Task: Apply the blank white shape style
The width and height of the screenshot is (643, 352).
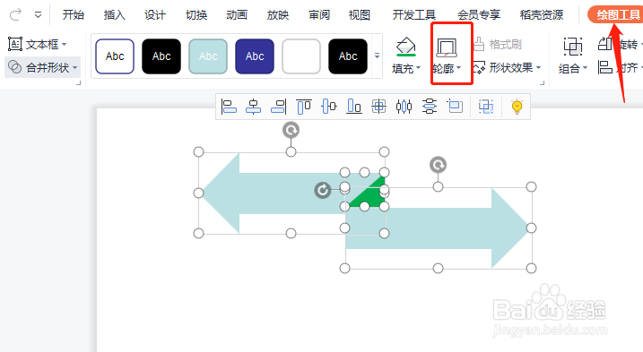Action: 301,56
